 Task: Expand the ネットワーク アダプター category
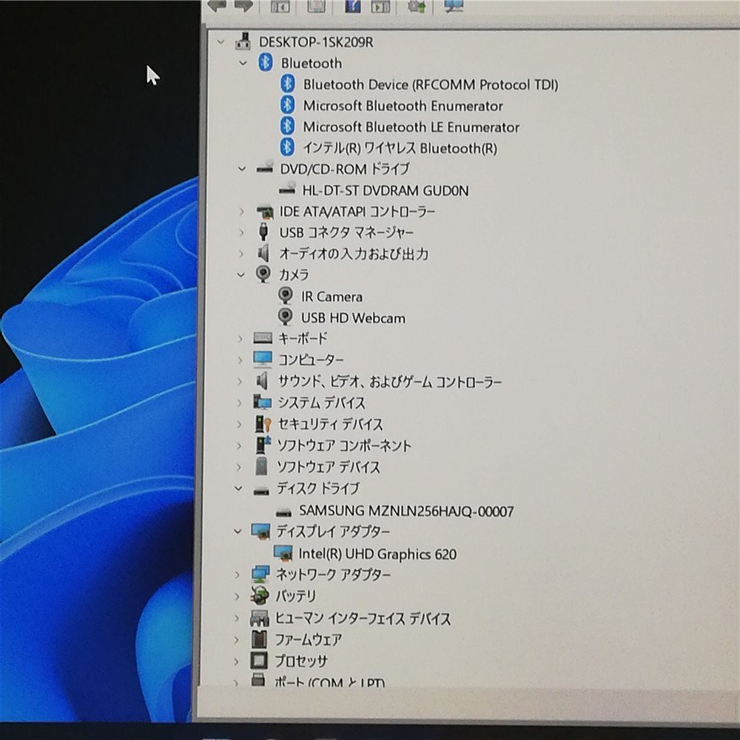[x=238, y=574]
